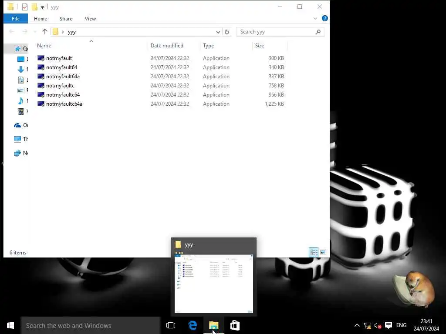The height and width of the screenshot is (334, 446).
Task: Open Music note in navigation pane
Action: pos(21,101)
